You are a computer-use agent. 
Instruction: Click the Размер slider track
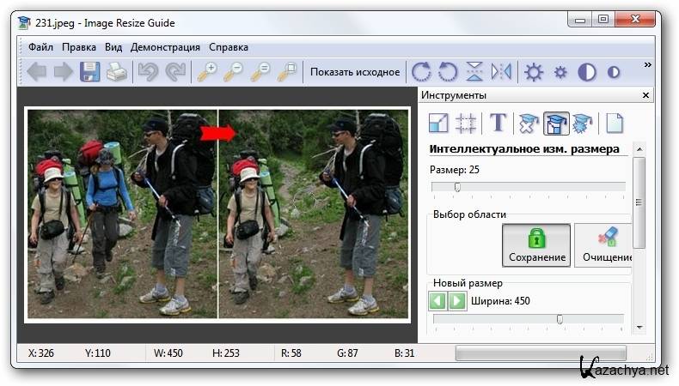coord(528,187)
